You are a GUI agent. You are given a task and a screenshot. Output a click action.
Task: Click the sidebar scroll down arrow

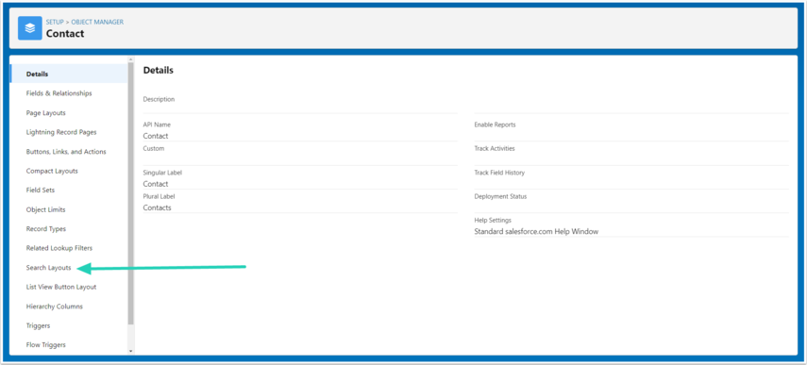coord(131,351)
